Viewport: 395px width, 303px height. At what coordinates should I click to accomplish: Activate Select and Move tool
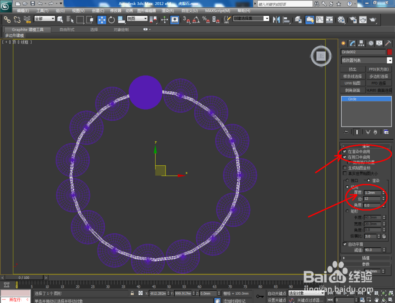[102, 20]
